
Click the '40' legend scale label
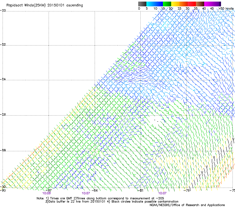coord(204,9)
